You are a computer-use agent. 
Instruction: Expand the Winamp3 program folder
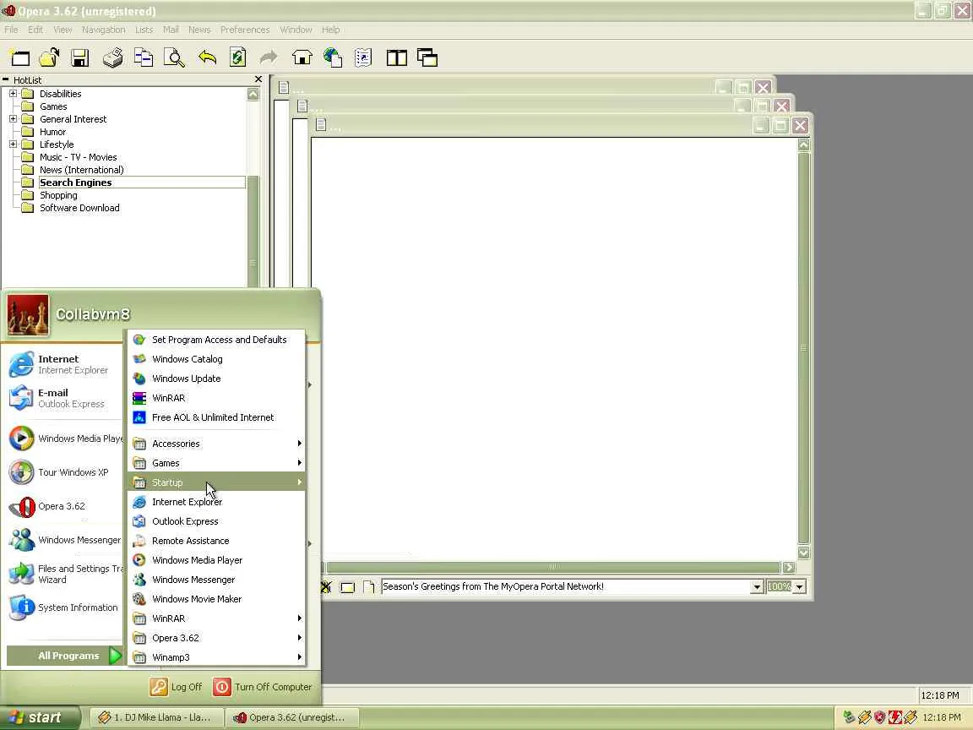pos(216,657)
